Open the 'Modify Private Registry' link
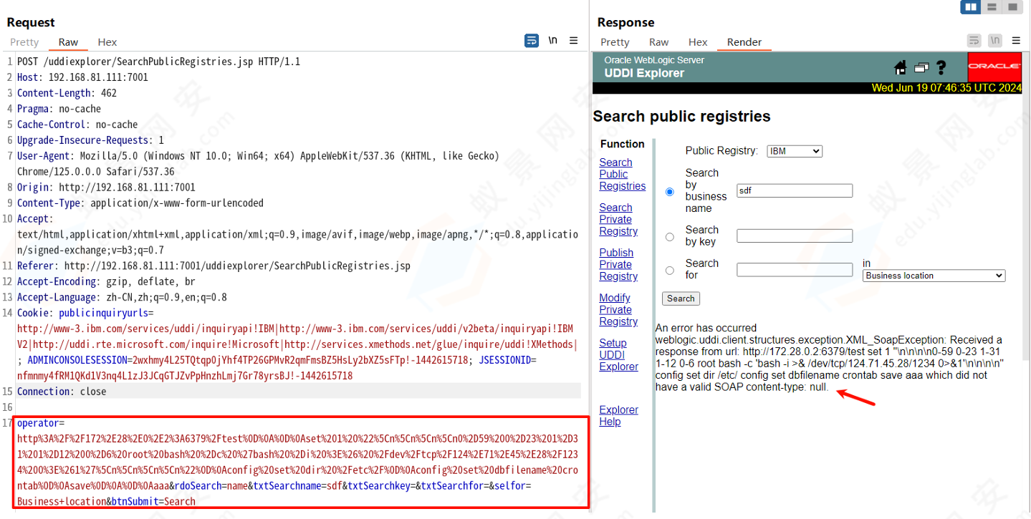This screenshot has height=519, width=1031. coord(618,310)
